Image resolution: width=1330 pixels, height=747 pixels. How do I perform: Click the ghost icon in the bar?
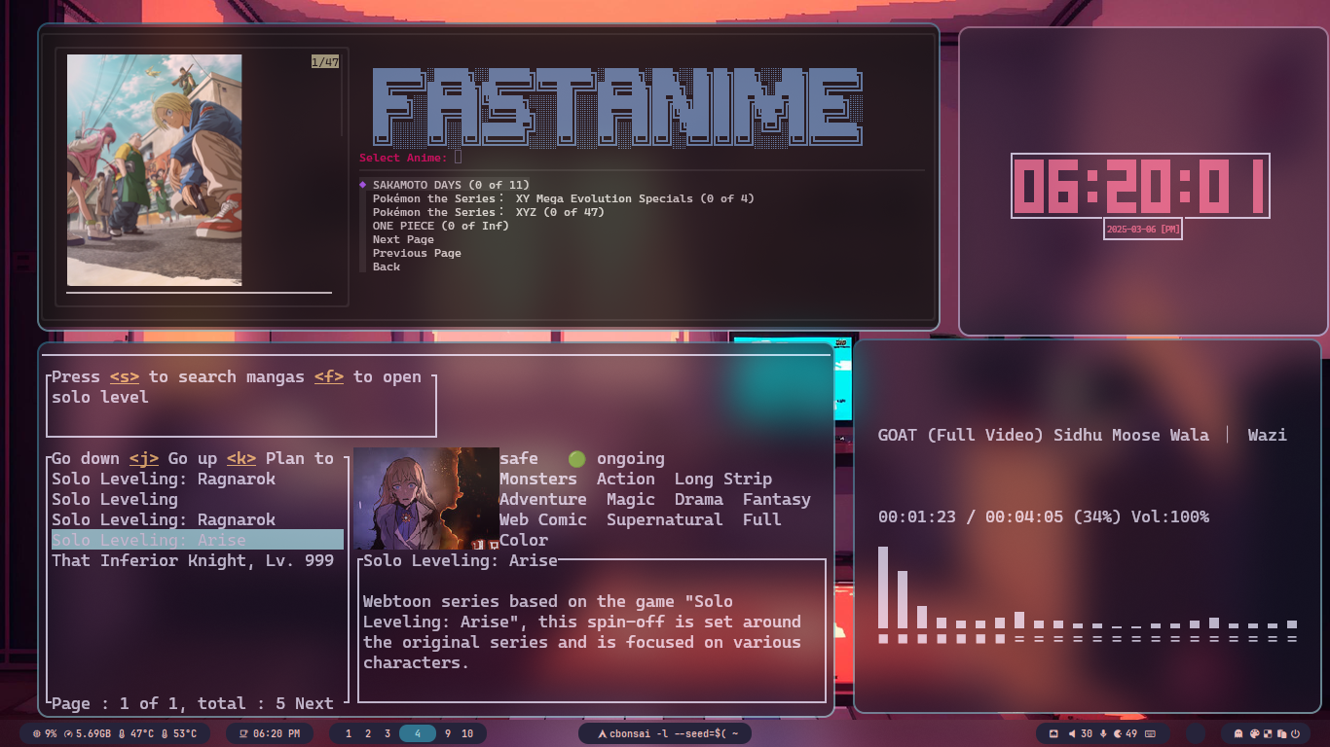pos(1238,733)
